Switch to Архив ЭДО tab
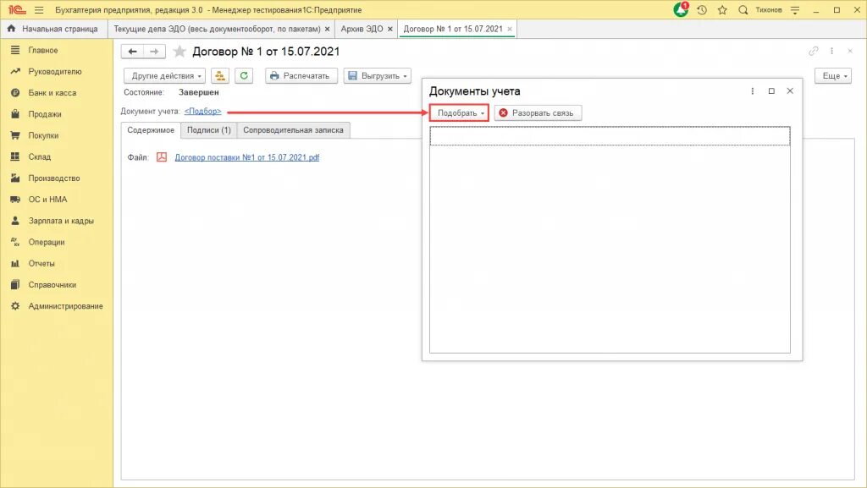The height and width of the screenshot is (488, 867). [x=362, y=29]
